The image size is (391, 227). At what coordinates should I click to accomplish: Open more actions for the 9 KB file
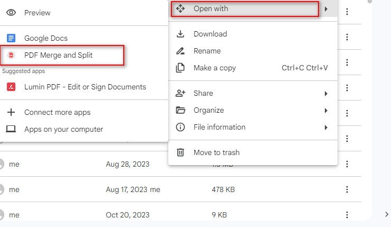[347, 215]
